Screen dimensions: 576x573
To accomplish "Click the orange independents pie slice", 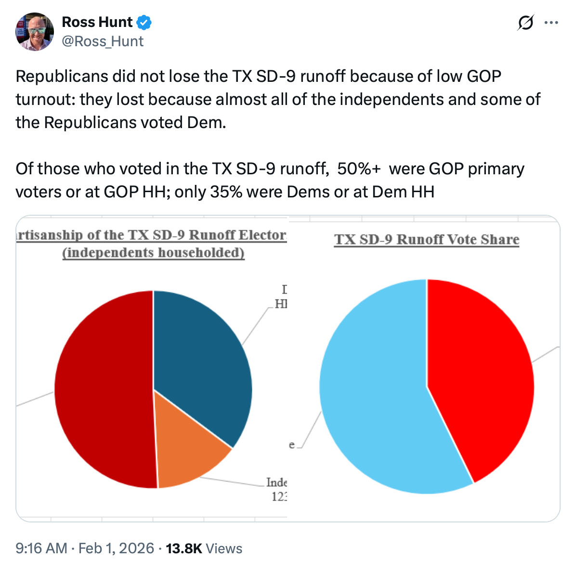I will coord(190,450).
